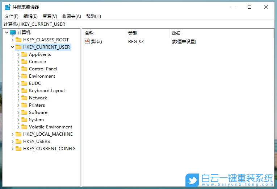Select the Keyboard Layout tree label
This screenshot has width=277, height=189.
tap(47, 91)
